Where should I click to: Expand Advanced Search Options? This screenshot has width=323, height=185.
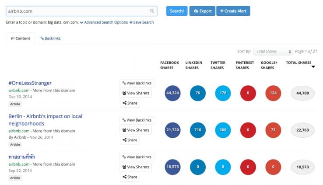pos(104,22)
